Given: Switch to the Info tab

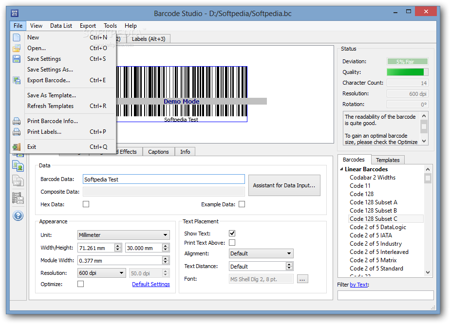Looking at the screenshot, I should (x=185, y=152).
